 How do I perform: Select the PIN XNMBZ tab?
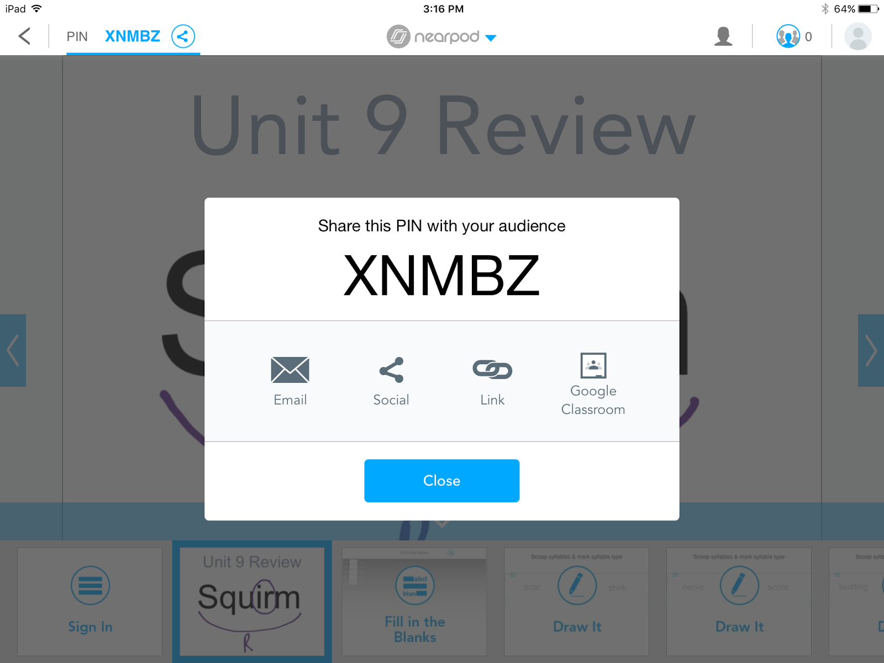(x=133, y=36)
